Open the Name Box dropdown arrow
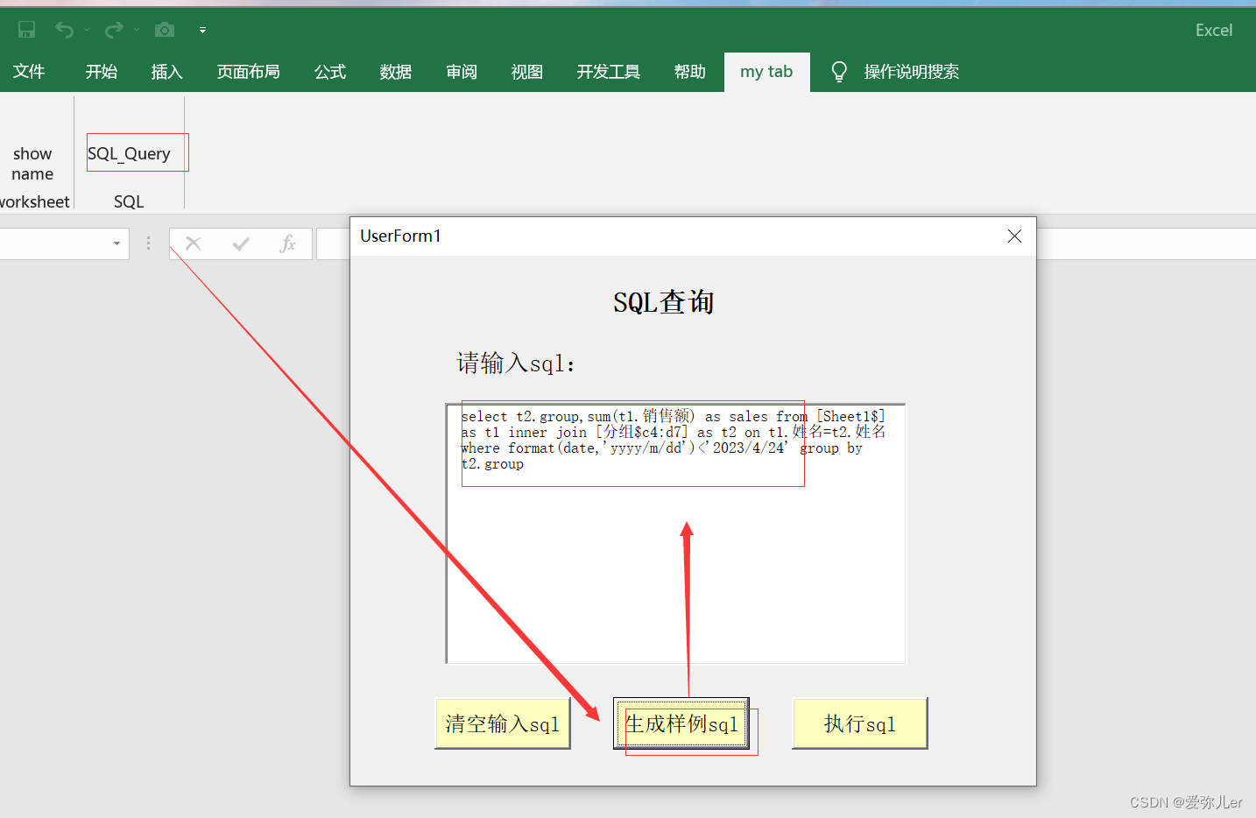Screen dimensions: 1256x818 (x=116, y=243)
